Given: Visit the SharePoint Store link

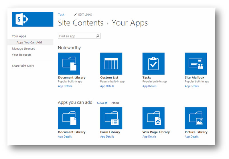Looking at the screenshot, I should 23,66.
